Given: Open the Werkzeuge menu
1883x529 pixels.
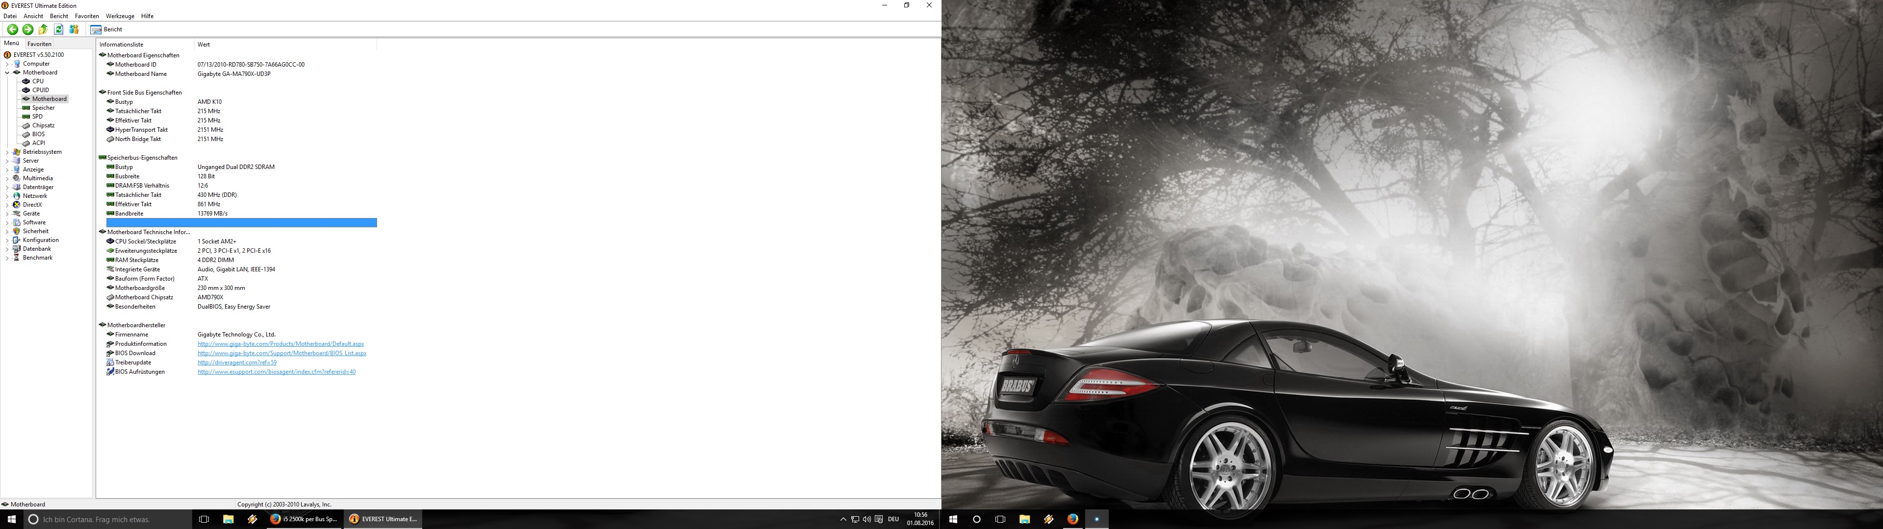Looking at the screenshot, I should [x=120, y=16].
